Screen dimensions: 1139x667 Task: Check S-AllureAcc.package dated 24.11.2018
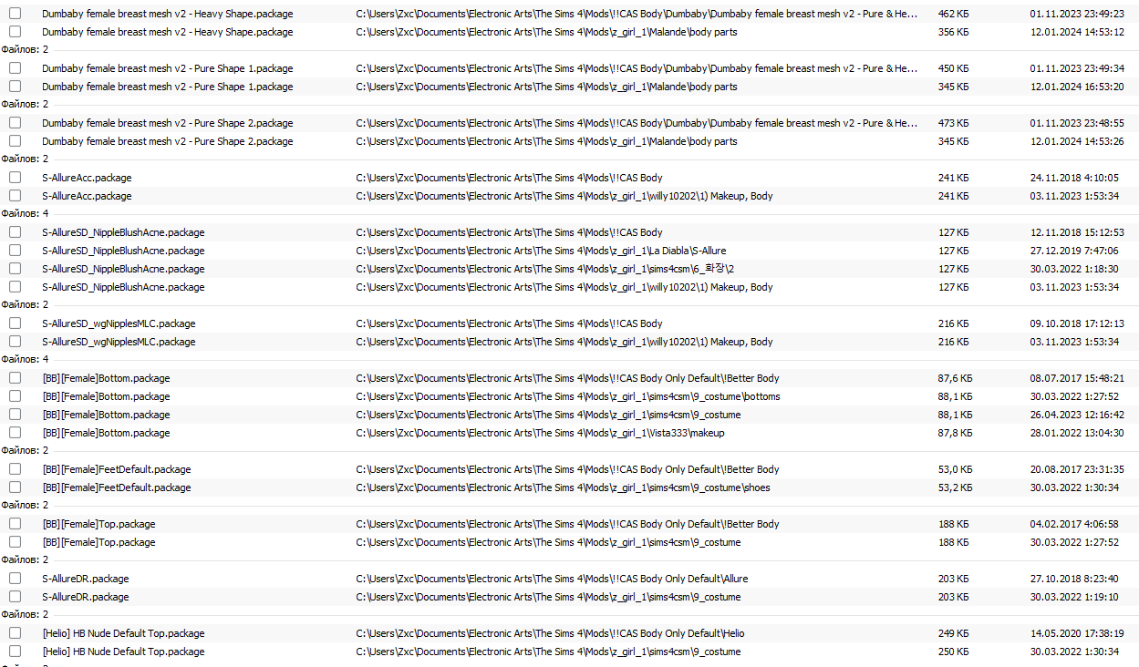point(15,178)
